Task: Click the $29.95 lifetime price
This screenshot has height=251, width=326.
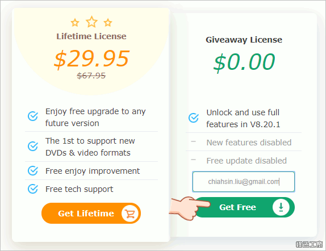Action: pos(91,59)
